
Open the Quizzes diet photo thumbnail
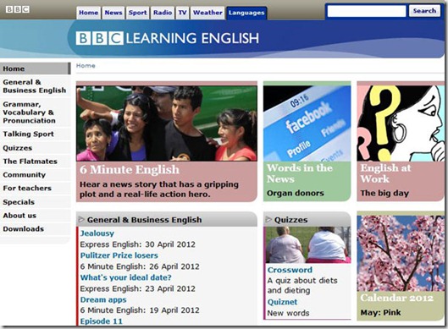pyautogui.click(x=308, y=244)
